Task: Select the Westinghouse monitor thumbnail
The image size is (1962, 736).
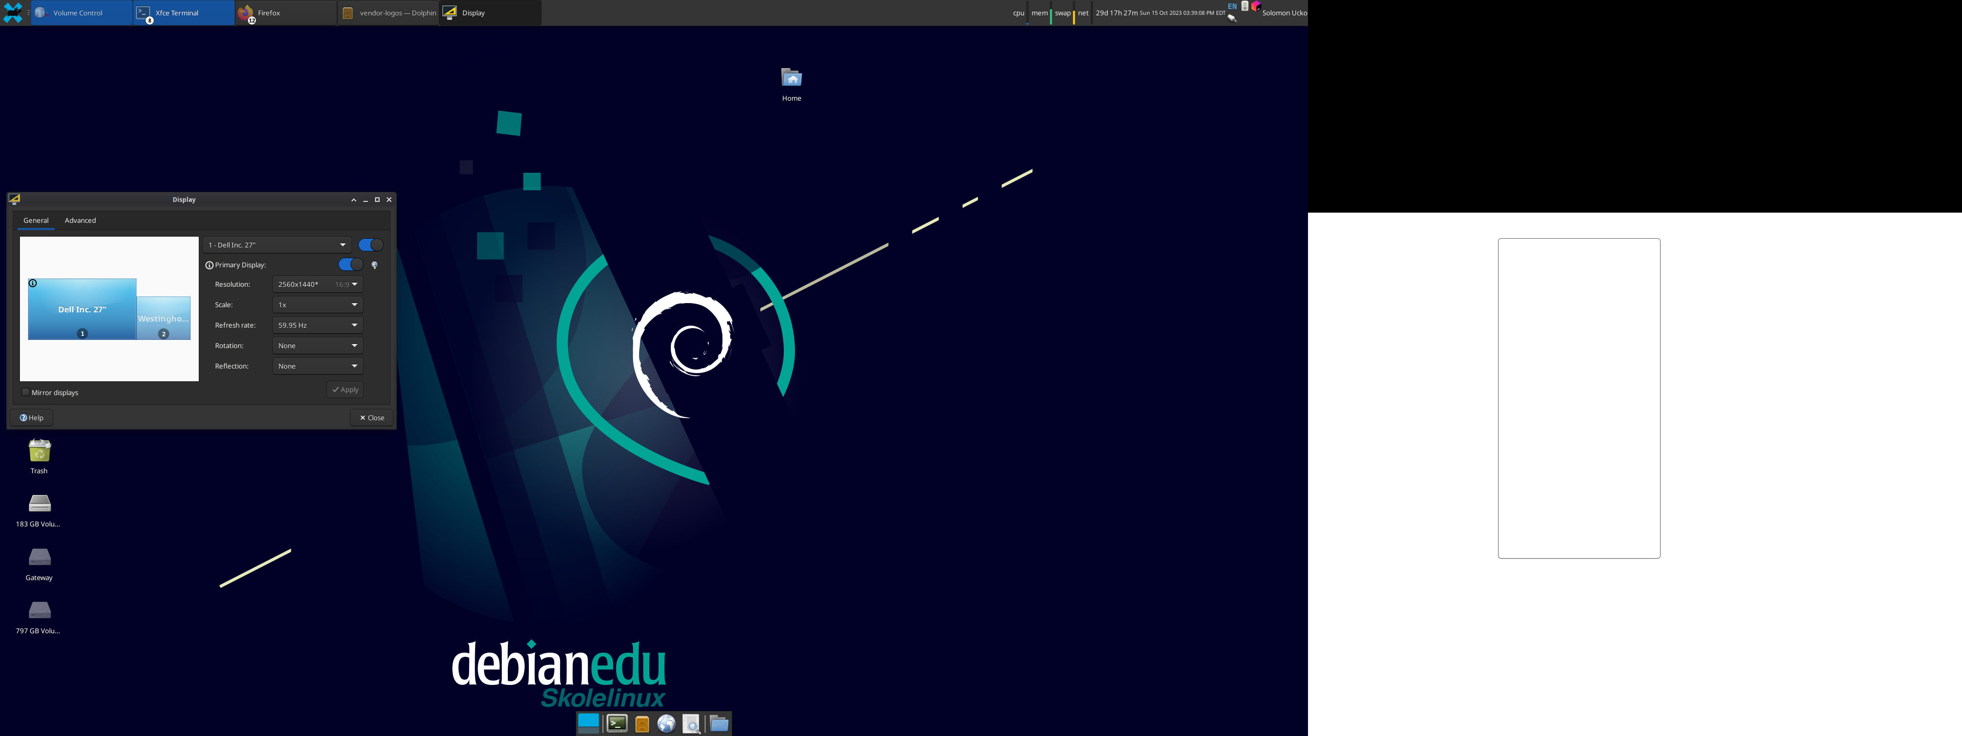Action: click(x=163, y=318)
